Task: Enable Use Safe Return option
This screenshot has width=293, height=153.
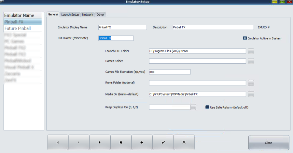Action: tap(207, 107)
